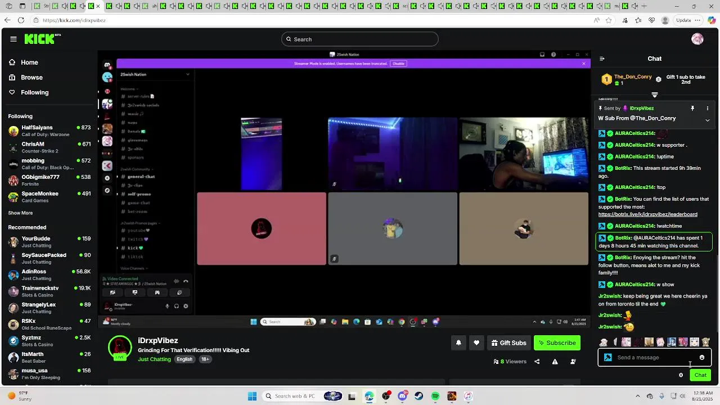Viewport: 720px width, 405px height.
Task: Click the iDrxpVibez channel avatar
Action: pos(120,348)
